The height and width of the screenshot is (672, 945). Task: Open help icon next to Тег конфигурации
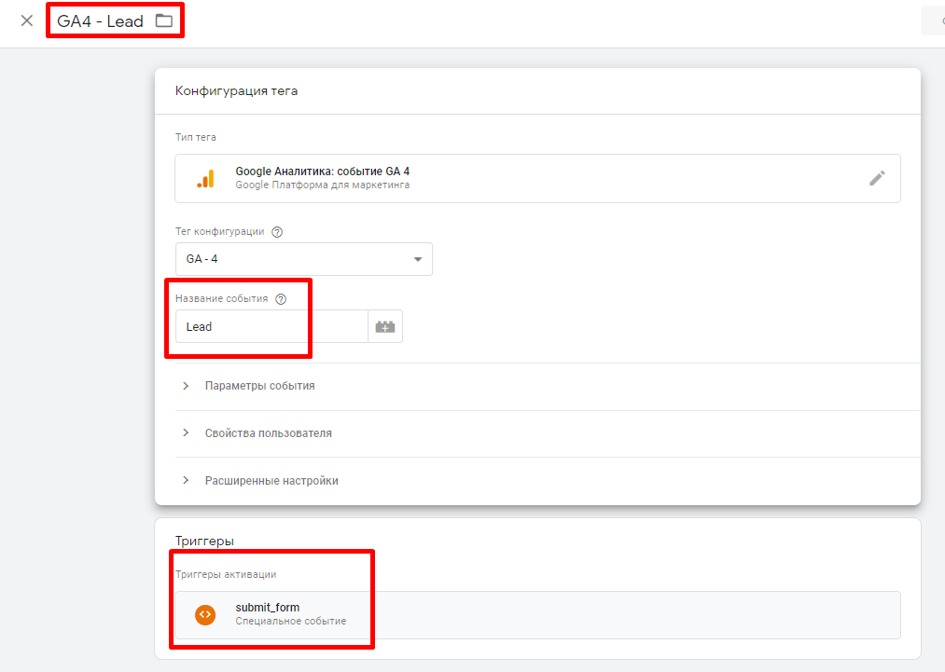(276, 232)
